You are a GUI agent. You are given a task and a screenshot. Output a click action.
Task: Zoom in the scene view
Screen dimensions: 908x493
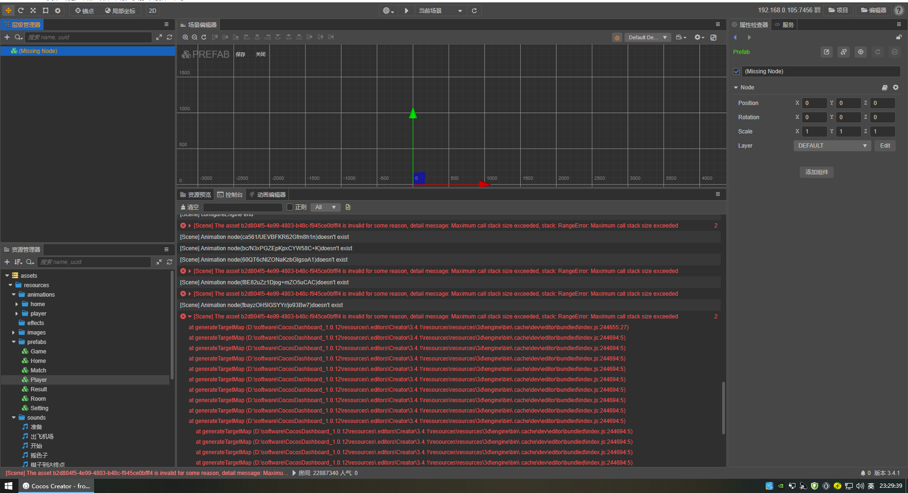pos(185,37)
